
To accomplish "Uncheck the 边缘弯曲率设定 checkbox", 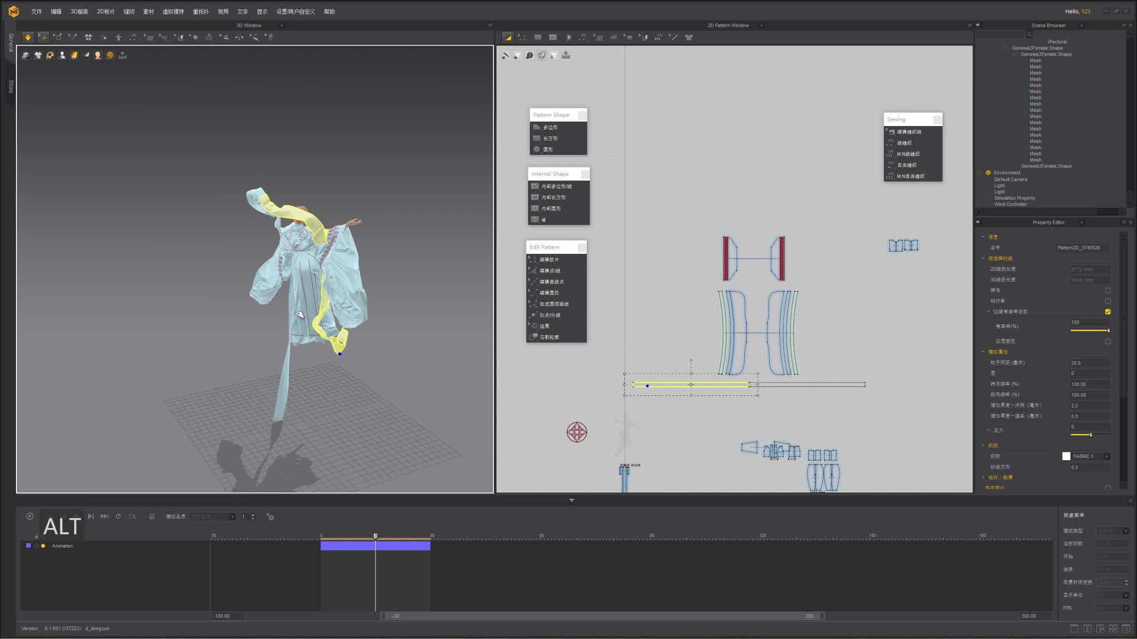I will click(1107, 312).
